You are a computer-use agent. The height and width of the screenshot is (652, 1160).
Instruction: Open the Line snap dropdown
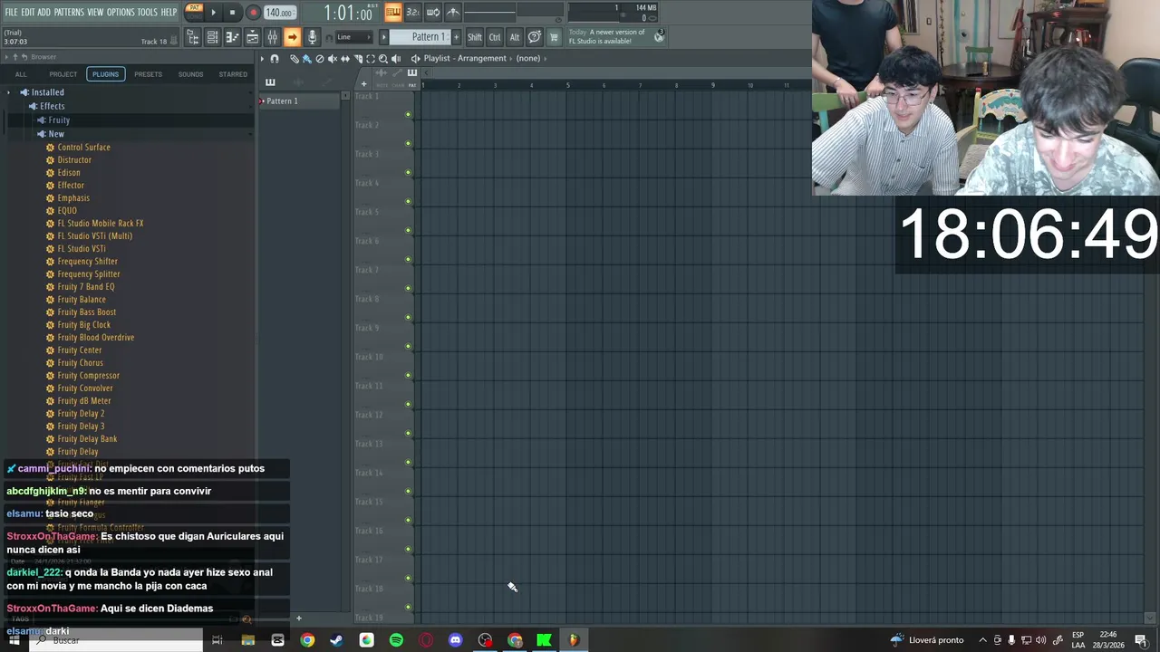[355, 37]
